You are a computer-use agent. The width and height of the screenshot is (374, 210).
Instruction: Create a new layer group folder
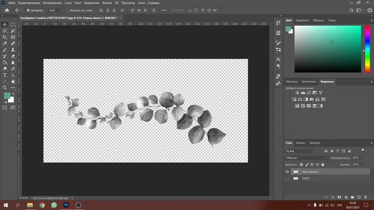(x=352, y=197)
